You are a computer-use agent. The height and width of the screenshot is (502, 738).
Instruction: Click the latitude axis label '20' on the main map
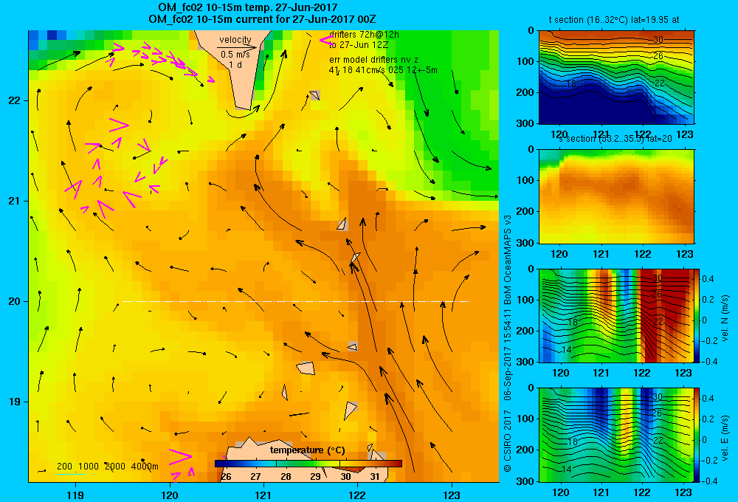15,301
